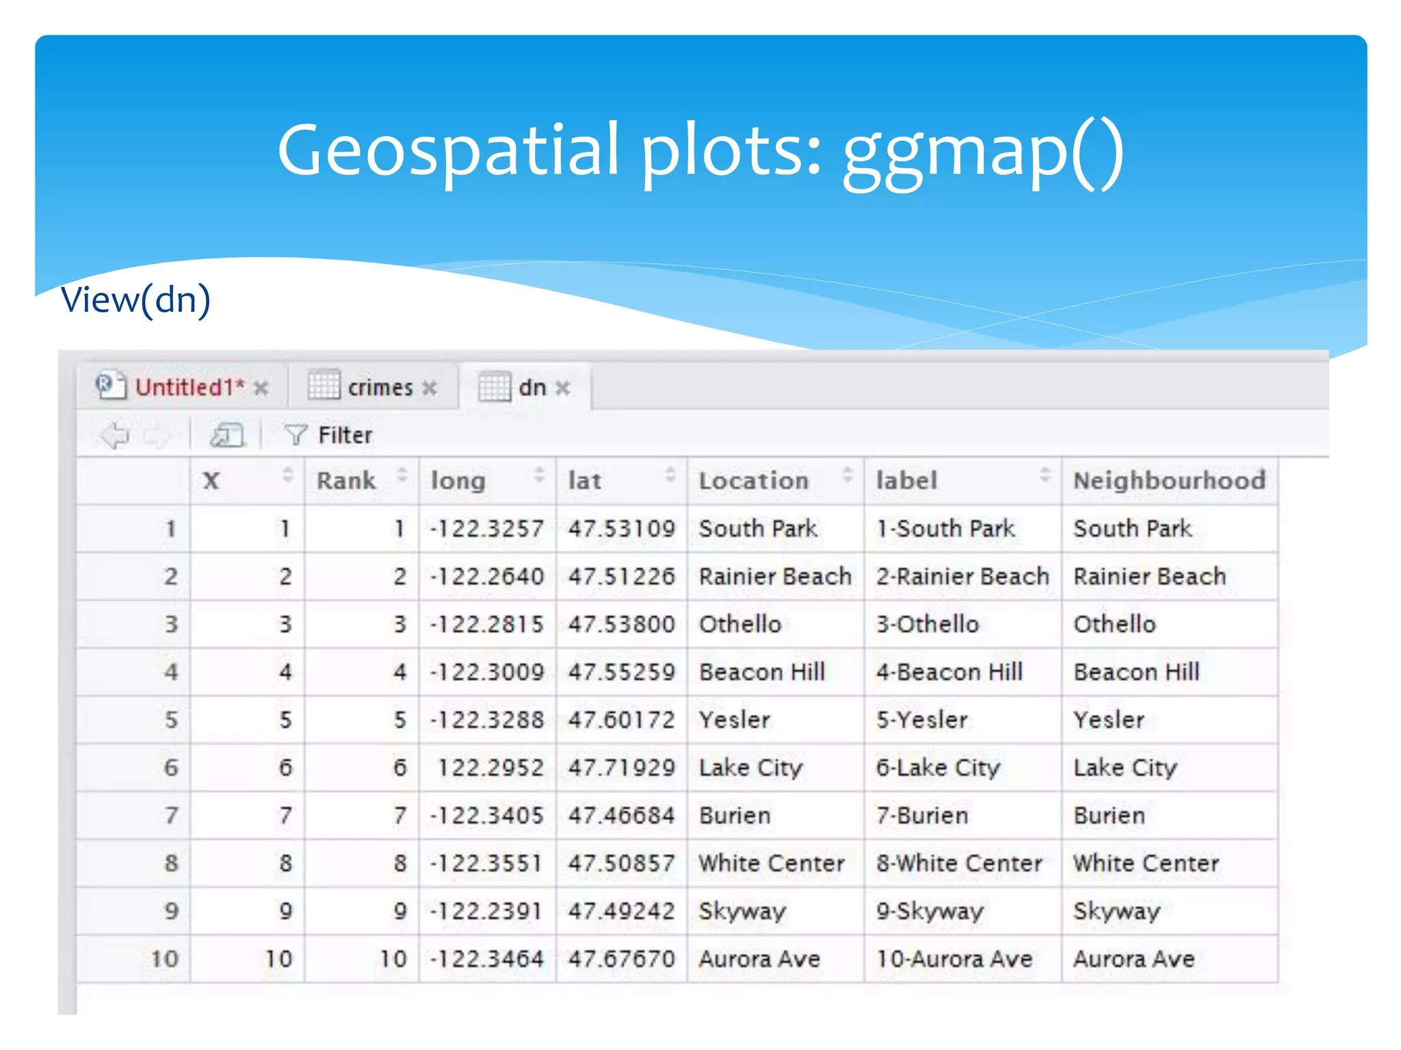Click the grid icon on crimes tab
This screenshot has height=1050, width=1401.
(324, 384)
